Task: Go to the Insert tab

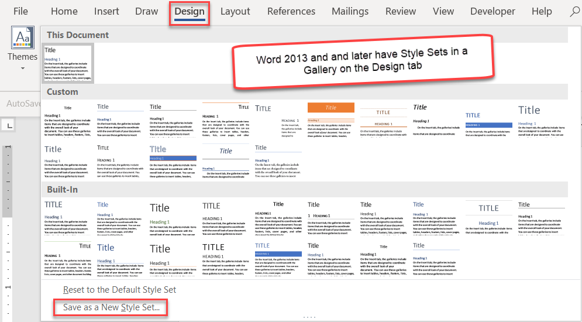Action: [x=106, y=12]
